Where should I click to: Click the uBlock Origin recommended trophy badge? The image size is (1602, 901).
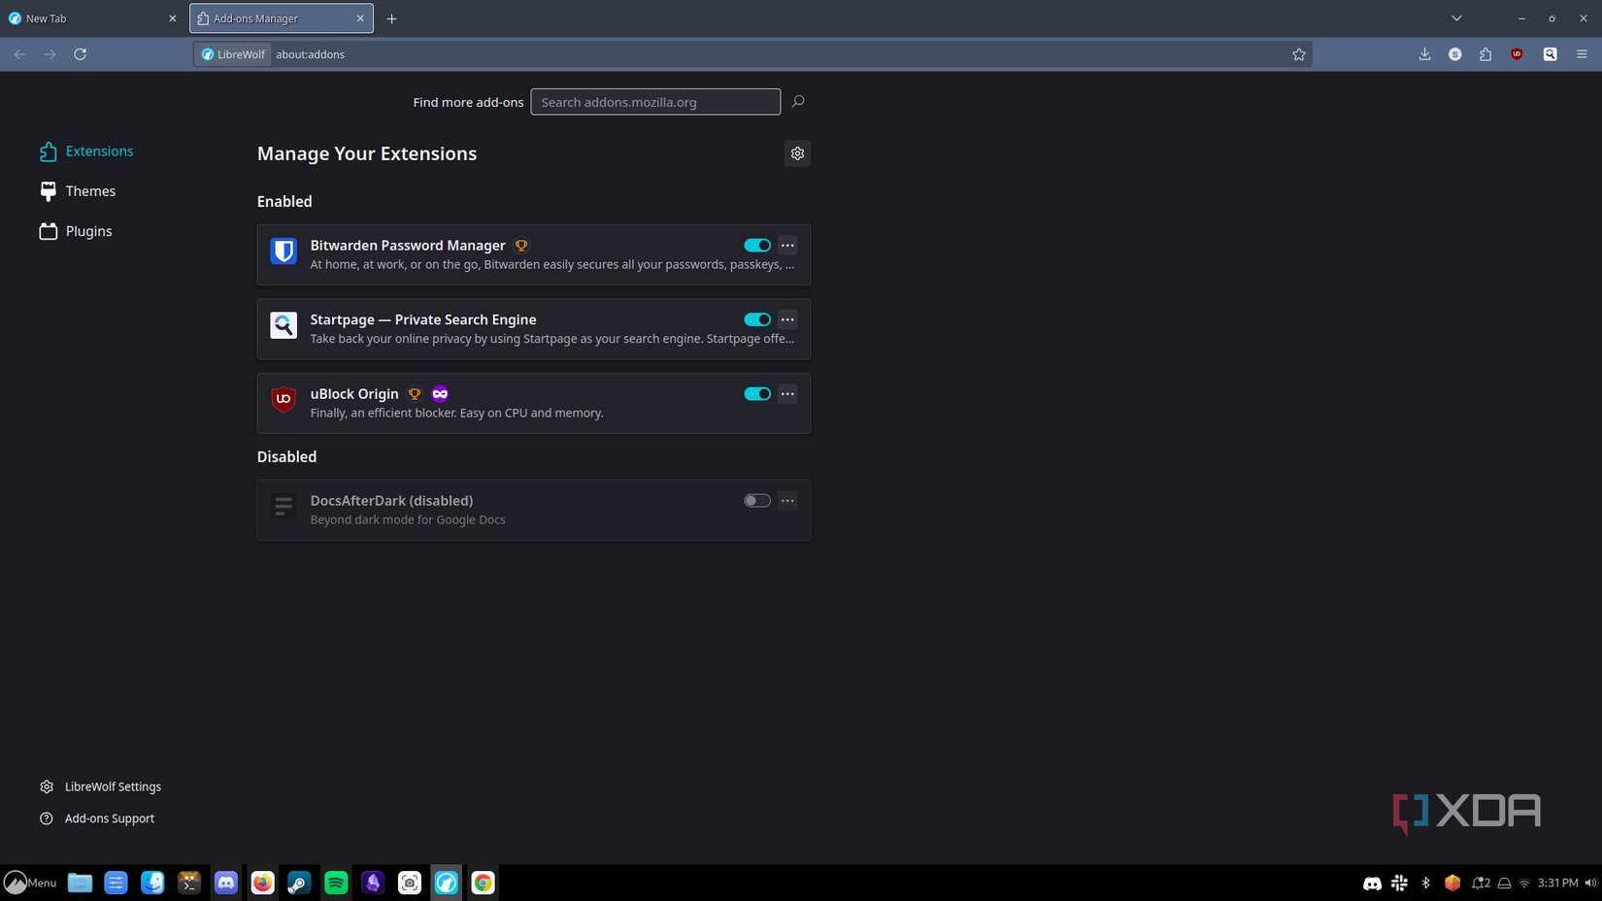[415, 394]
